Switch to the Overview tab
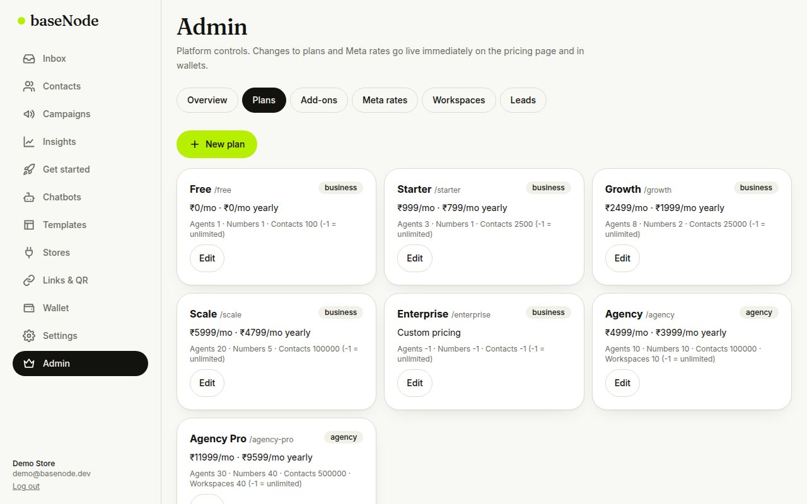The width and height of the screenshot is (807, 504). point(207,100)
